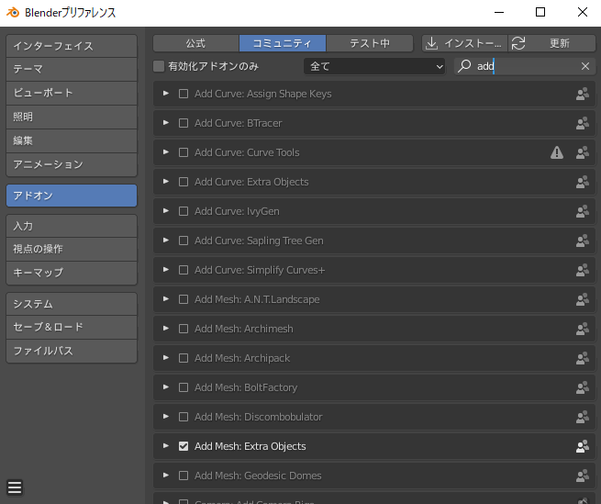Click the community icon for Curve Tools

583,152
